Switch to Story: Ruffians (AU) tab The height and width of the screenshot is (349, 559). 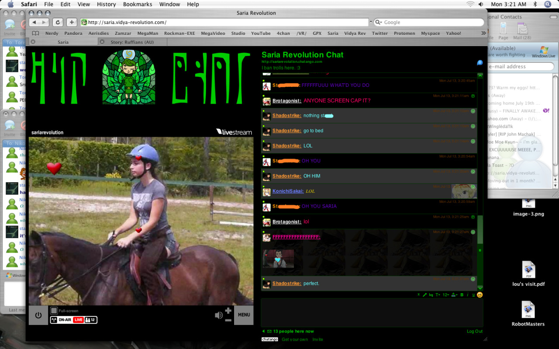132,42
